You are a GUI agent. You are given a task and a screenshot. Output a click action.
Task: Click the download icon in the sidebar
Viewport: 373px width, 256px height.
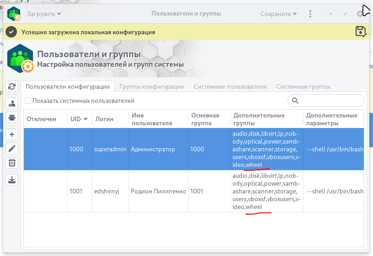(12, 179)
